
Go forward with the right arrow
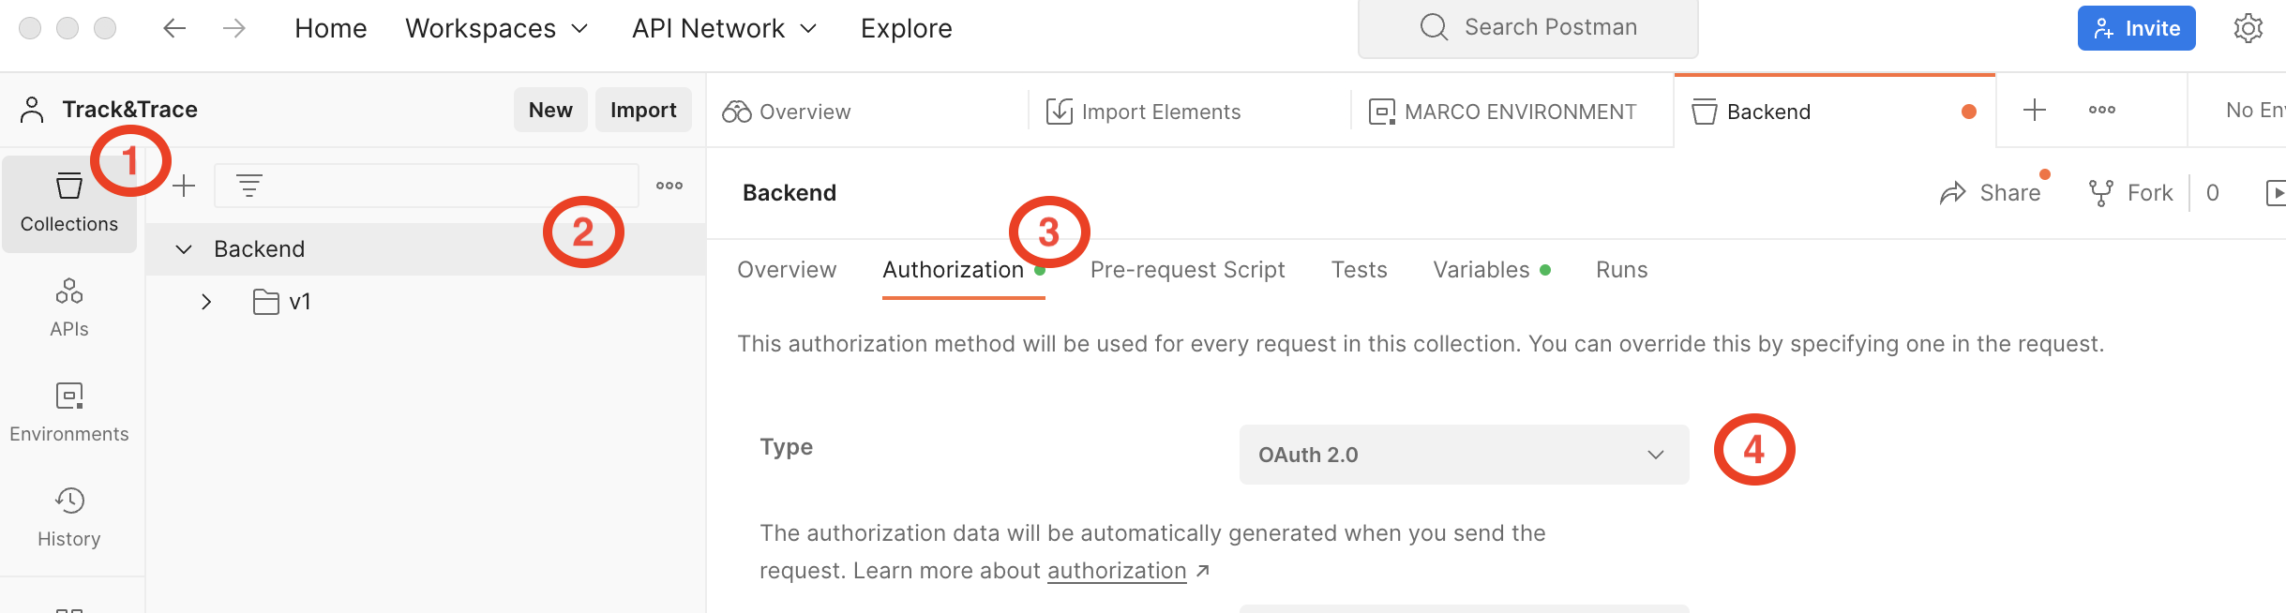234,28
